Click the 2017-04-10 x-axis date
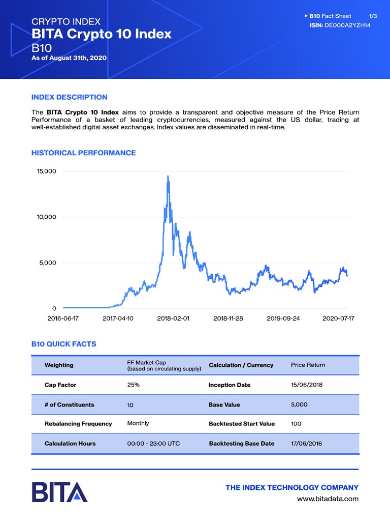390x521 pixels. click(118, 319)
